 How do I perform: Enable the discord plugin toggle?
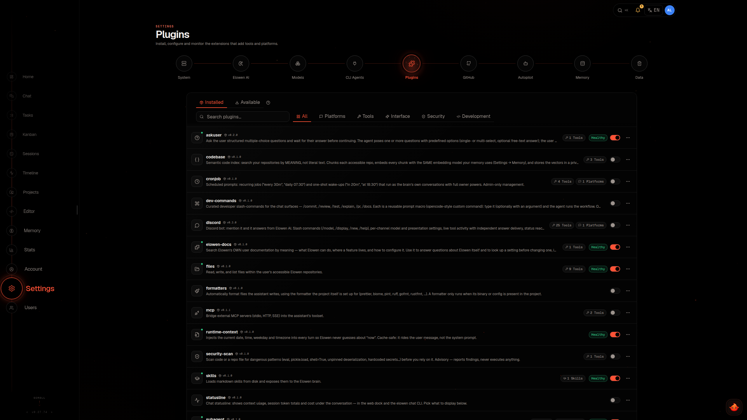[615, 225]
